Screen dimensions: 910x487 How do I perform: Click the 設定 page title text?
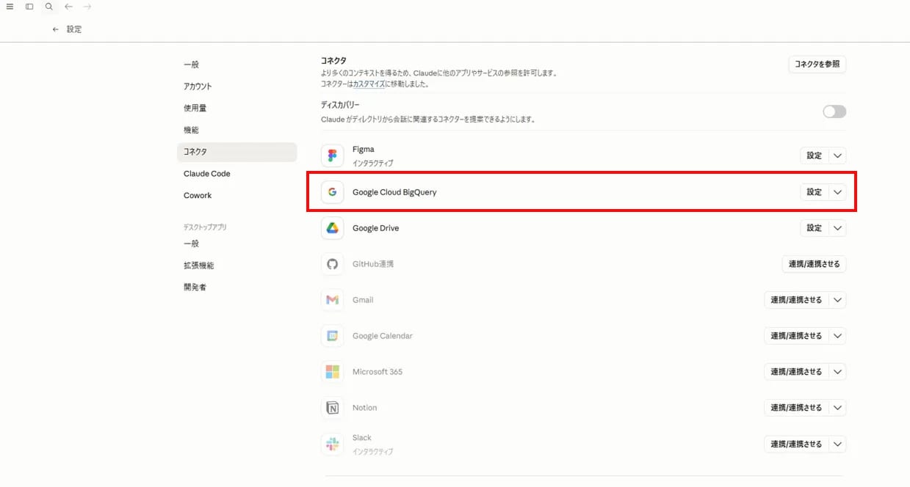click(74, 29)
